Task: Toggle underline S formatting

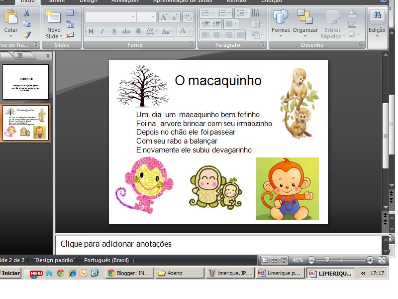Action: coord(114,31)
